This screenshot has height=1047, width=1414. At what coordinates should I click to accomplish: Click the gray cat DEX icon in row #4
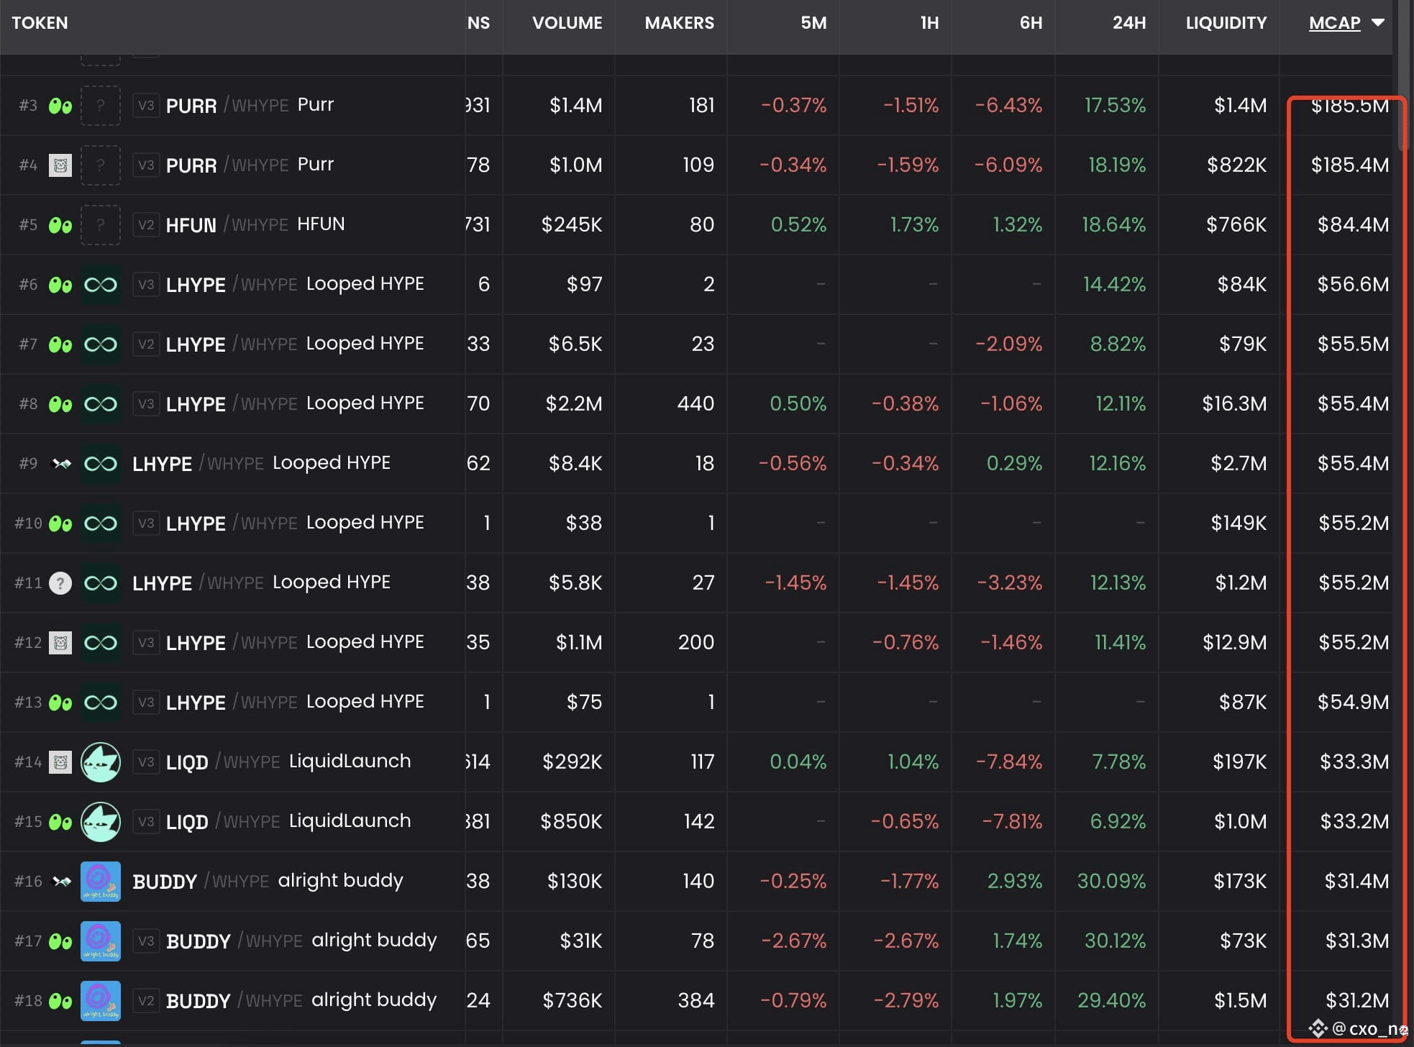coord(60,165)
